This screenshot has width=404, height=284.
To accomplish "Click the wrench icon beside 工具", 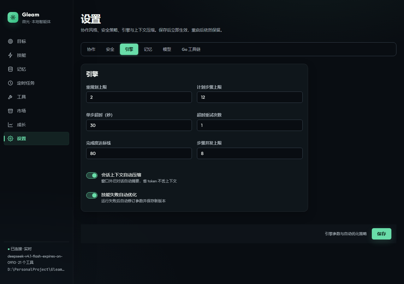I will tap(10, 97).
